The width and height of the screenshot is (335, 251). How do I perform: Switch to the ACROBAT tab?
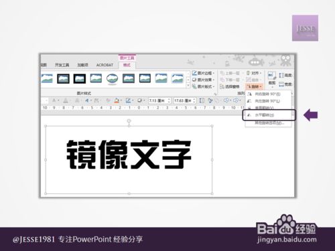[x=105, y=65]
